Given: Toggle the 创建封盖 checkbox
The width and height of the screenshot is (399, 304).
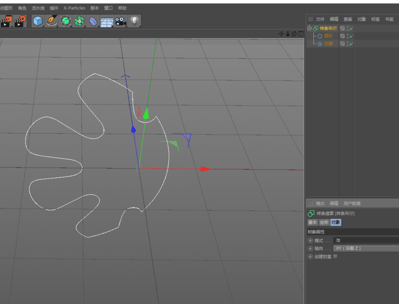Looking at the screenshot, I should [x=335, y=256].
